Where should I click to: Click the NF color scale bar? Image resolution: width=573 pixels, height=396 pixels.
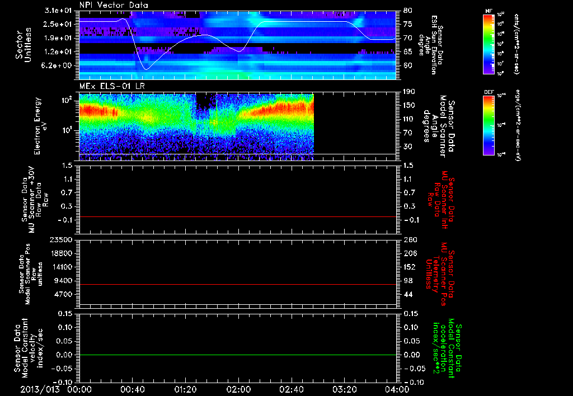(x=489, y=44)
